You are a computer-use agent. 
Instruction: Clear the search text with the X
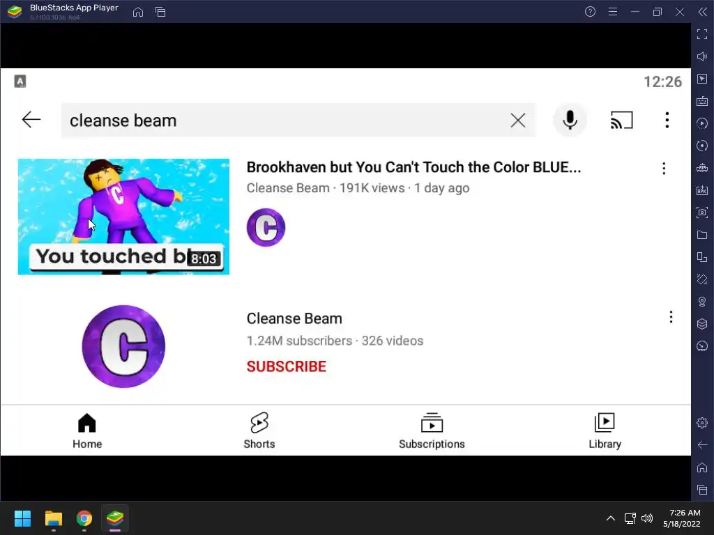tap(518, 121)
